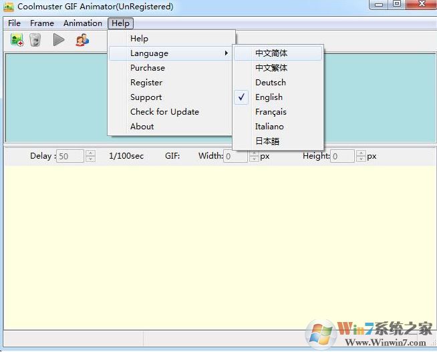
Task: Decrease GIF Height with down arrow
Action: pos(361,159)
